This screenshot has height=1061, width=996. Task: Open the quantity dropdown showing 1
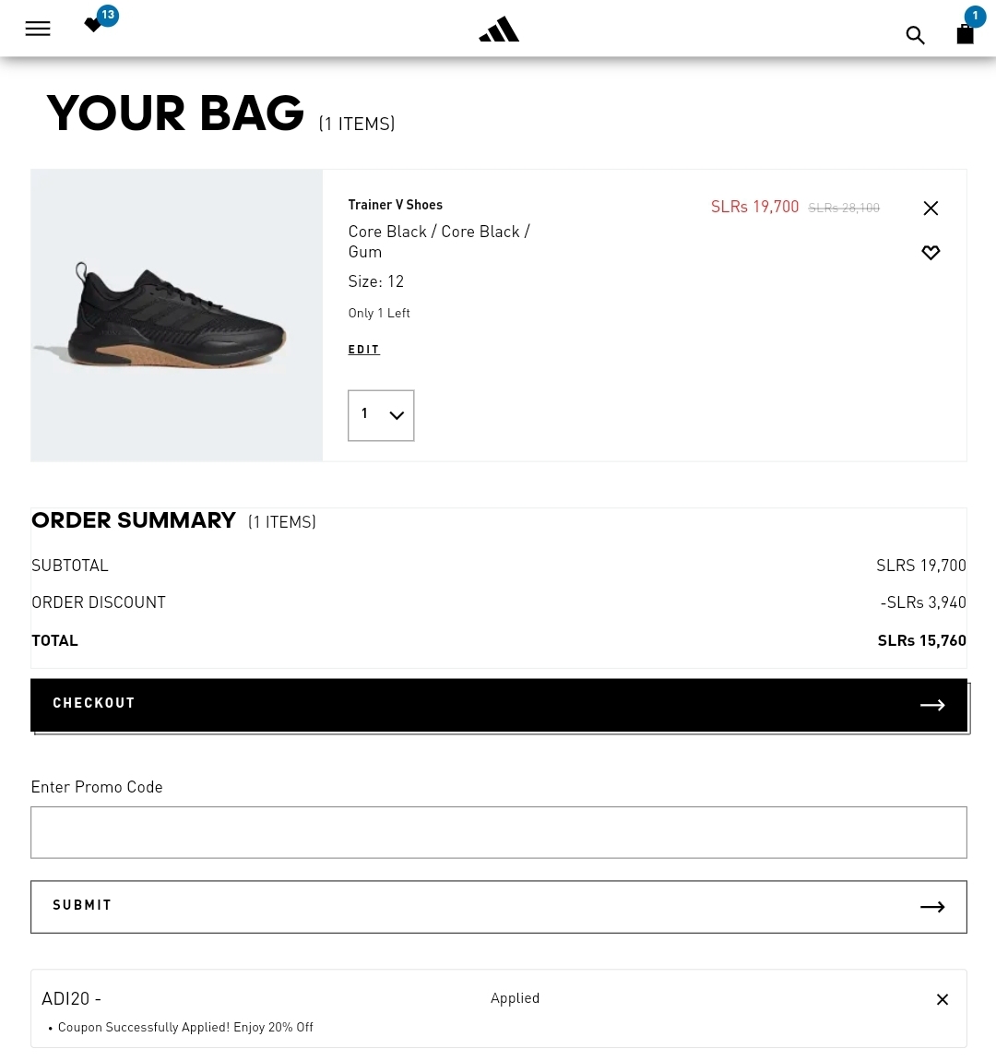pyautogui.click(x=381, y=415)
